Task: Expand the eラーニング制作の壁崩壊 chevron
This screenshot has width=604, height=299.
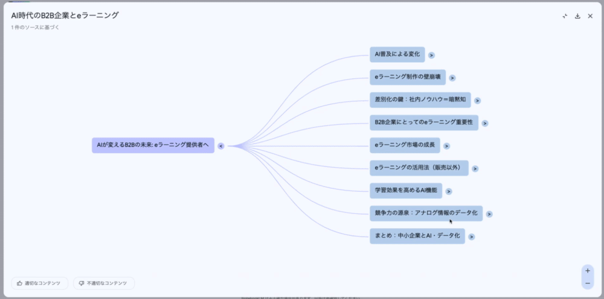Action: click(x=452, y=78)
